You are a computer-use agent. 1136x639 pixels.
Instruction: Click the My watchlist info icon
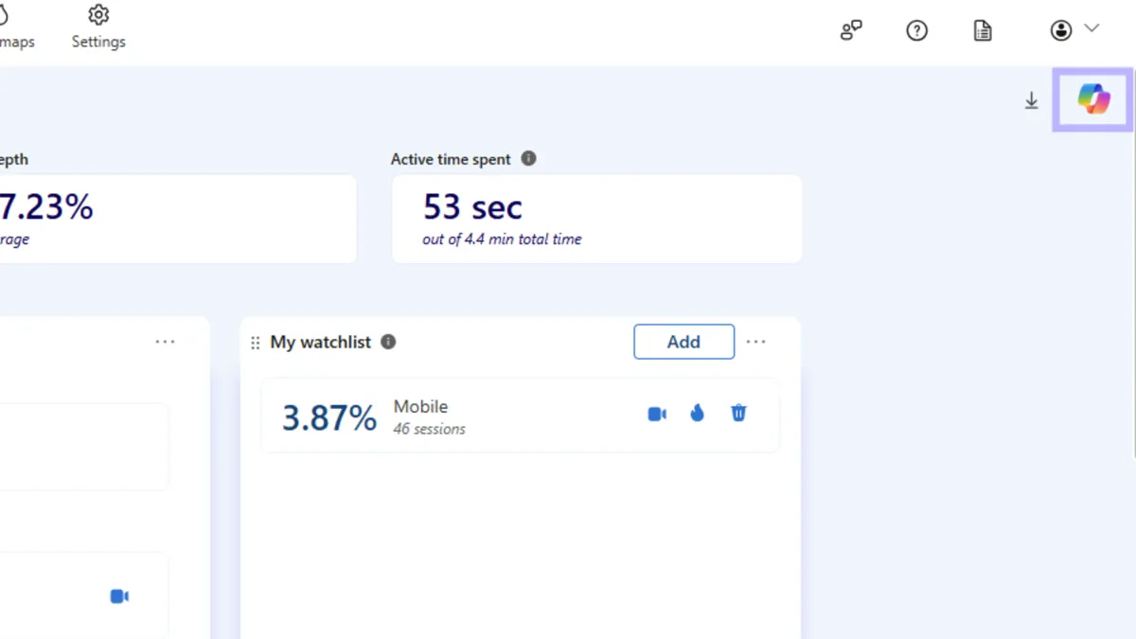[x=387, y=342]
